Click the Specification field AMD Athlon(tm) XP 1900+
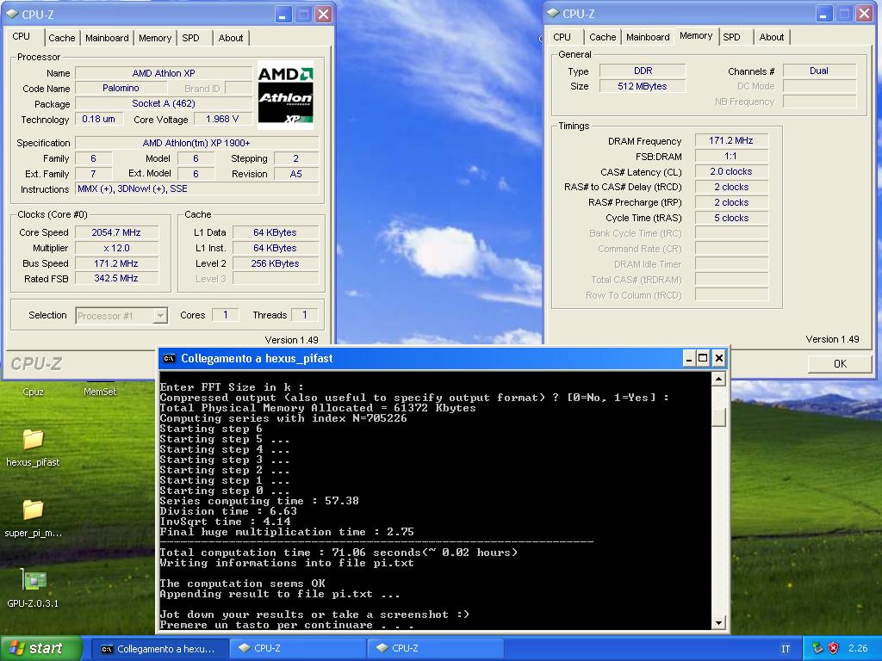882x661 pixels. [x=196, y=144]
